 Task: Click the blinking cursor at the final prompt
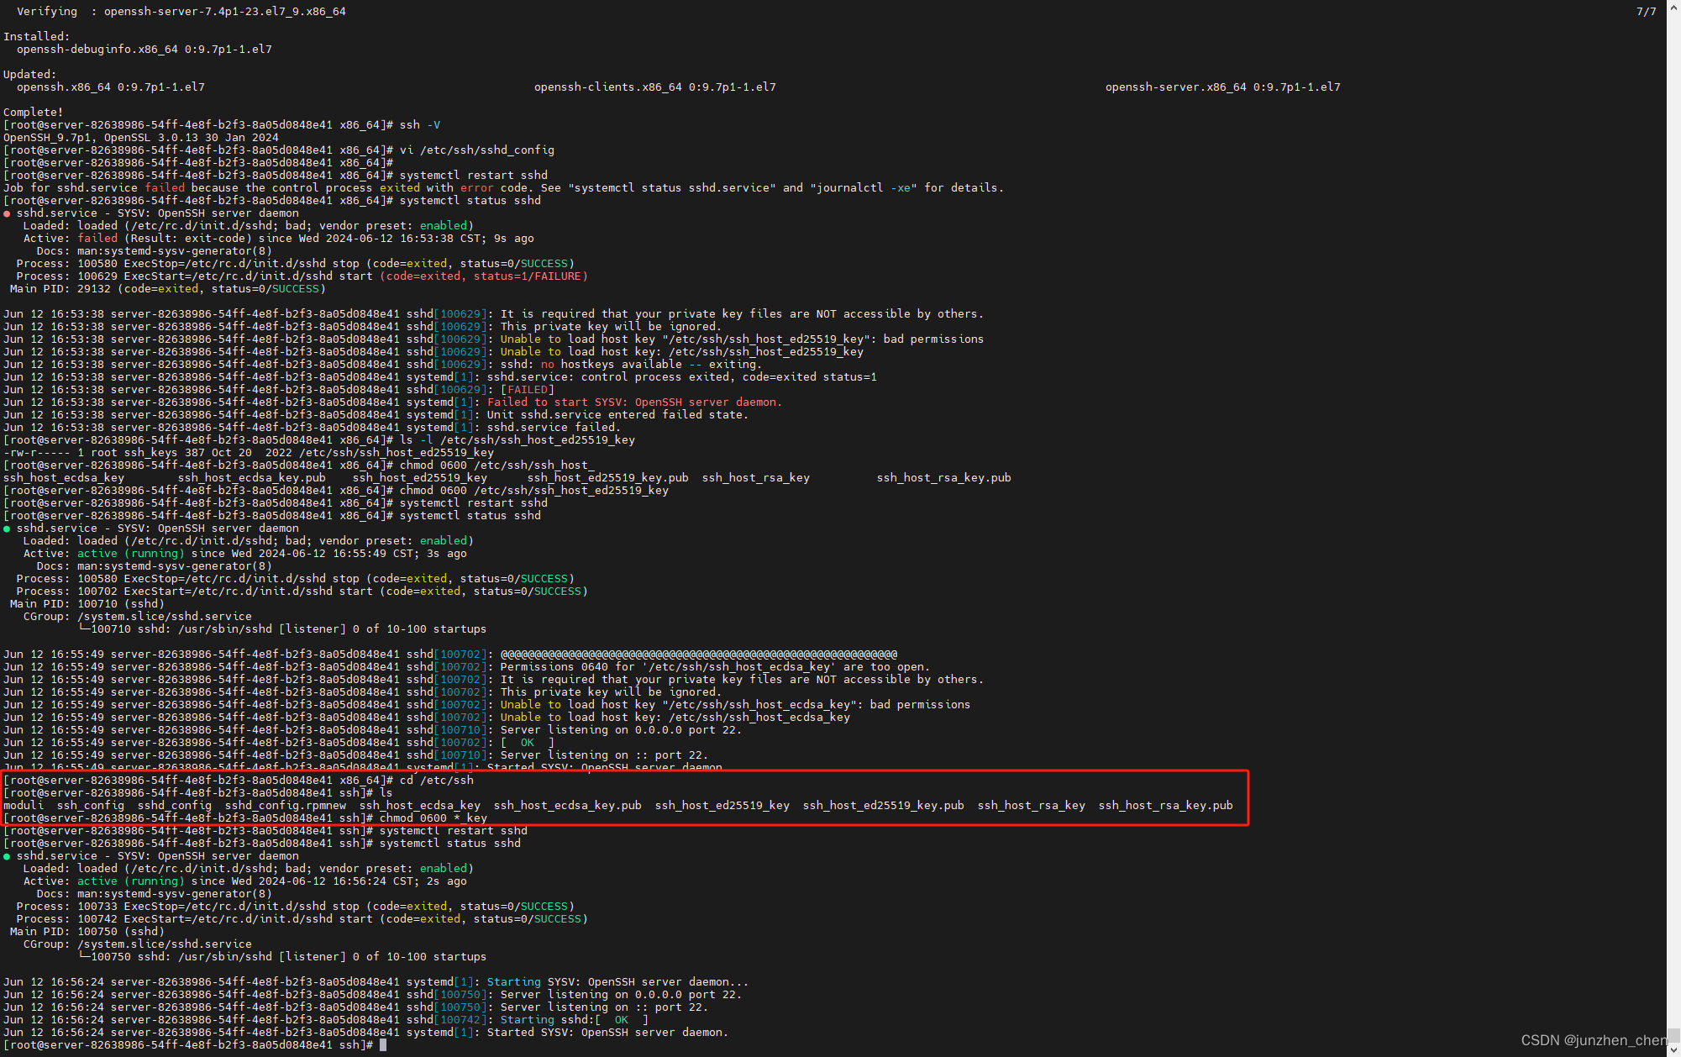pyautogui.click(x=383, y=1044)
